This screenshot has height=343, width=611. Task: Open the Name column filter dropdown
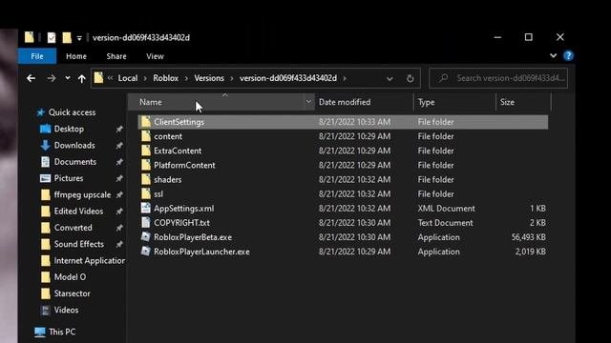(x=308, y=102)
